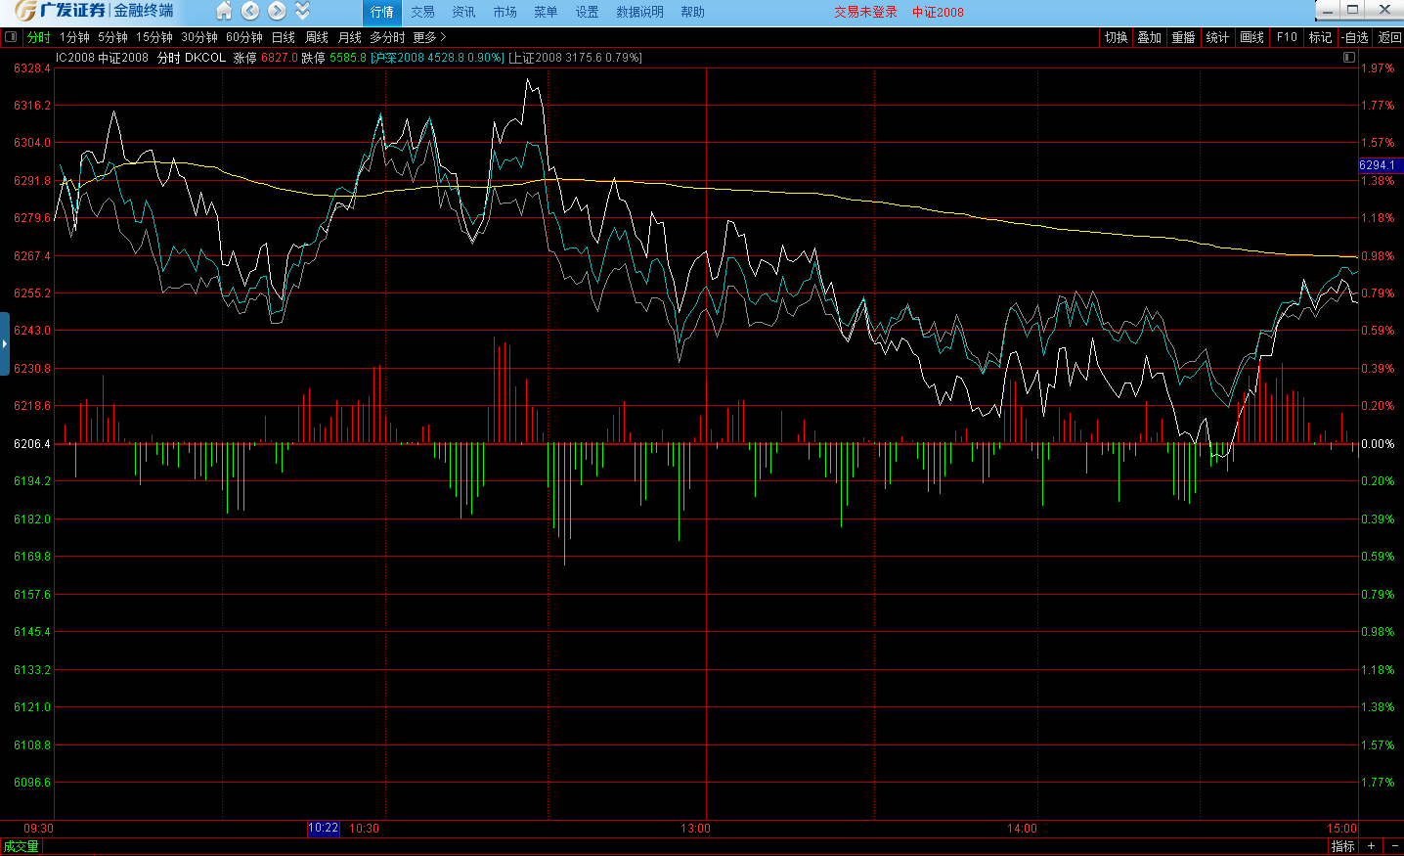This screenshot has width=1404, height=856.
Task: Click the 交易未登录 login status link
Action: (865, 12)
